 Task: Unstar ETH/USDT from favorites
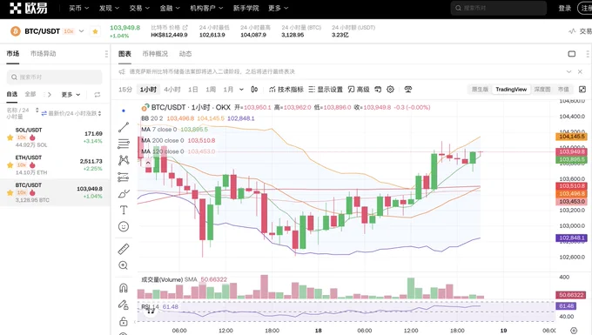[x=10, y=164]
